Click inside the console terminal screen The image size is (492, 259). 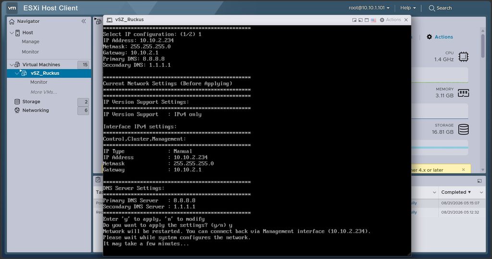[257, 140]
